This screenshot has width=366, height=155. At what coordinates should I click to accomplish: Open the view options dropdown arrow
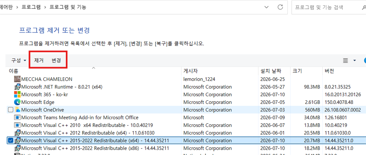(x=355, y=61)
